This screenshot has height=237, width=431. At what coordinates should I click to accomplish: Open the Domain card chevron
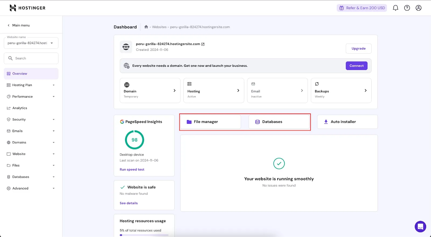175,90
